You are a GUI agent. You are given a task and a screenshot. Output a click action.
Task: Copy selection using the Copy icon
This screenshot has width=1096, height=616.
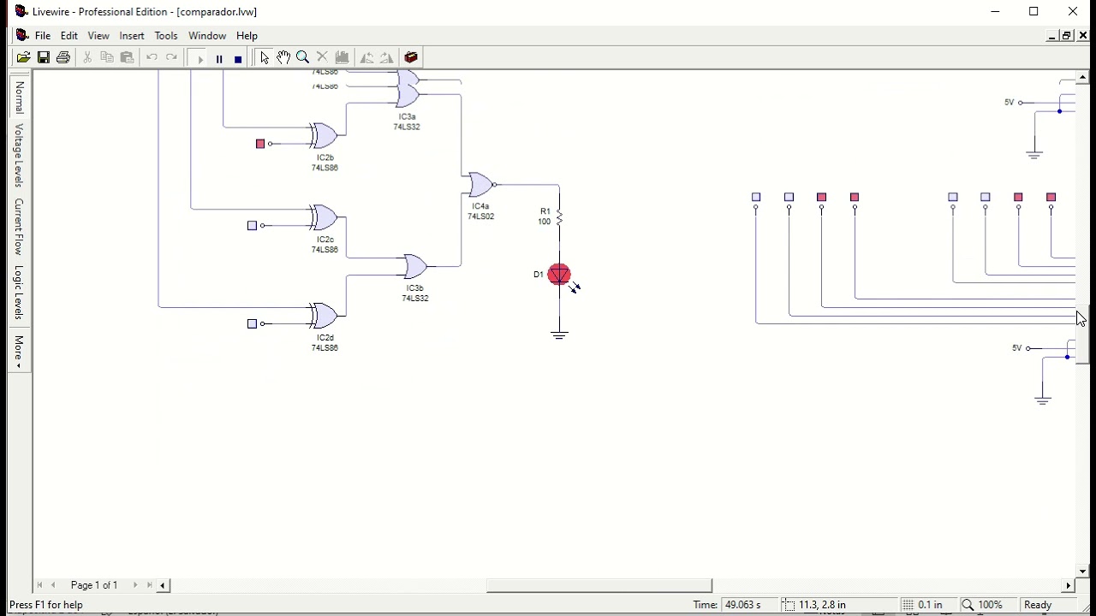(x=107, y=57)
